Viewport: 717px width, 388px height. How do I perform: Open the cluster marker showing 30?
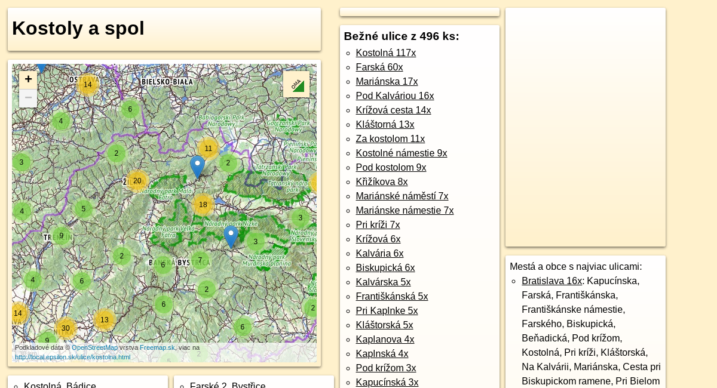[66, 328]
